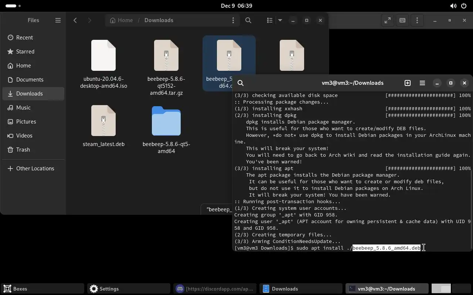Switch to the Downloads taskbar entry
The height and width of the screenshot is (295, 473).
click(301, 289)
